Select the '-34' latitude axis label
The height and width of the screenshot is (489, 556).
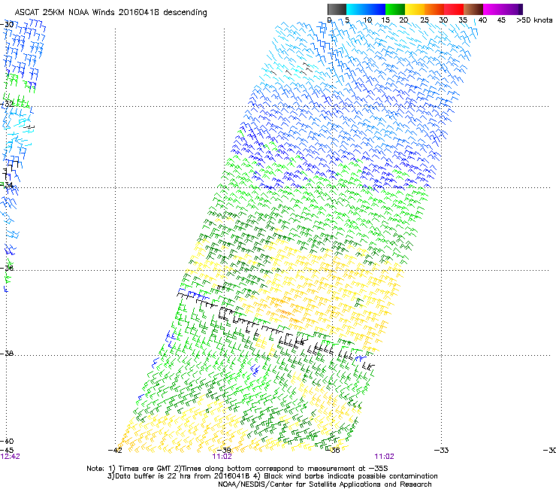tap(7, 185)
